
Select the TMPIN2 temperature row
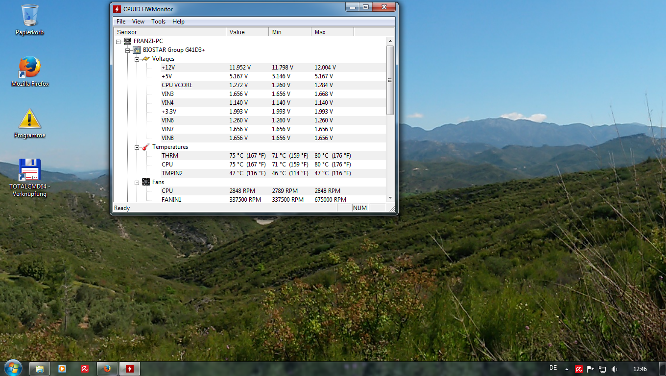coord(273,173)
